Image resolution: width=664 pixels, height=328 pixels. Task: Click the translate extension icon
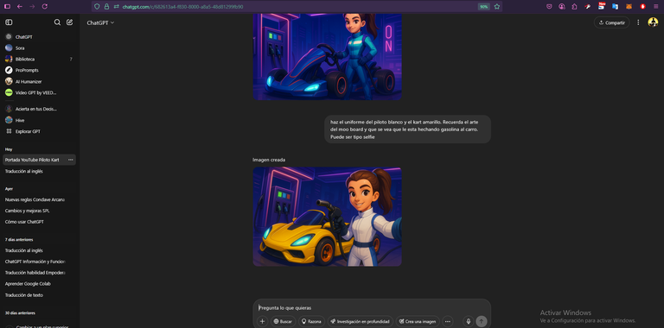(616, 6)
